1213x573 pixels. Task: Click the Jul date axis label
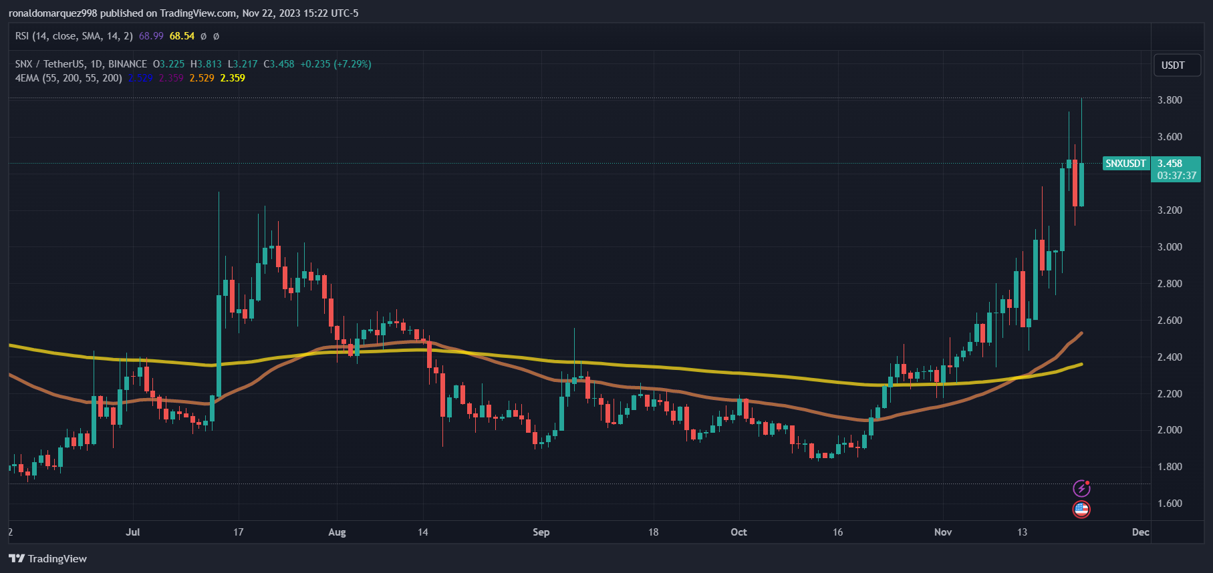click(133, 532)
